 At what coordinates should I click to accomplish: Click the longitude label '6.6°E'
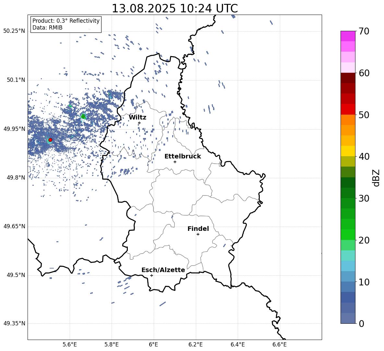pyautogui.click(x=280, y=345)
